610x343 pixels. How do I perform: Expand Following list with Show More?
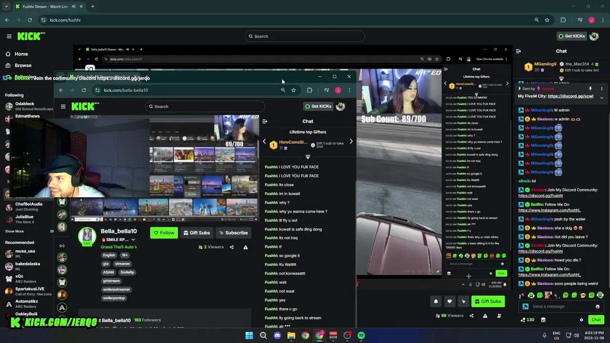[14, 231]
